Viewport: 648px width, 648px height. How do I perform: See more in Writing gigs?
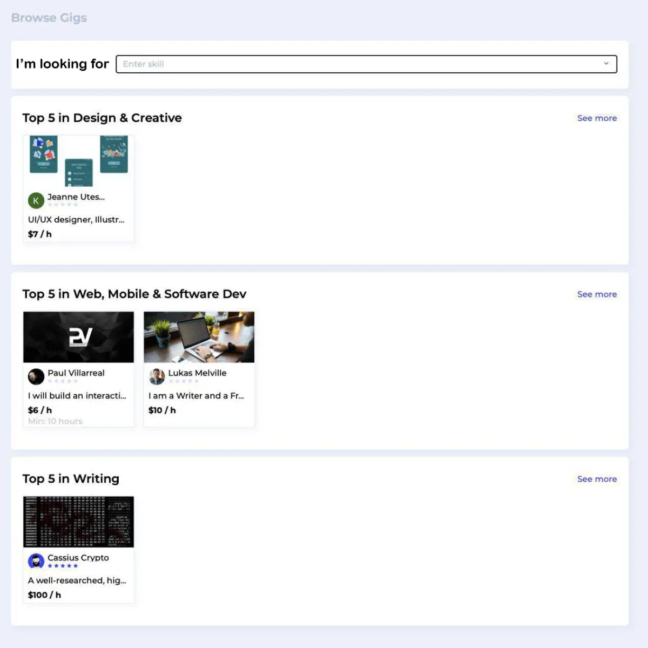coord(597,479)
